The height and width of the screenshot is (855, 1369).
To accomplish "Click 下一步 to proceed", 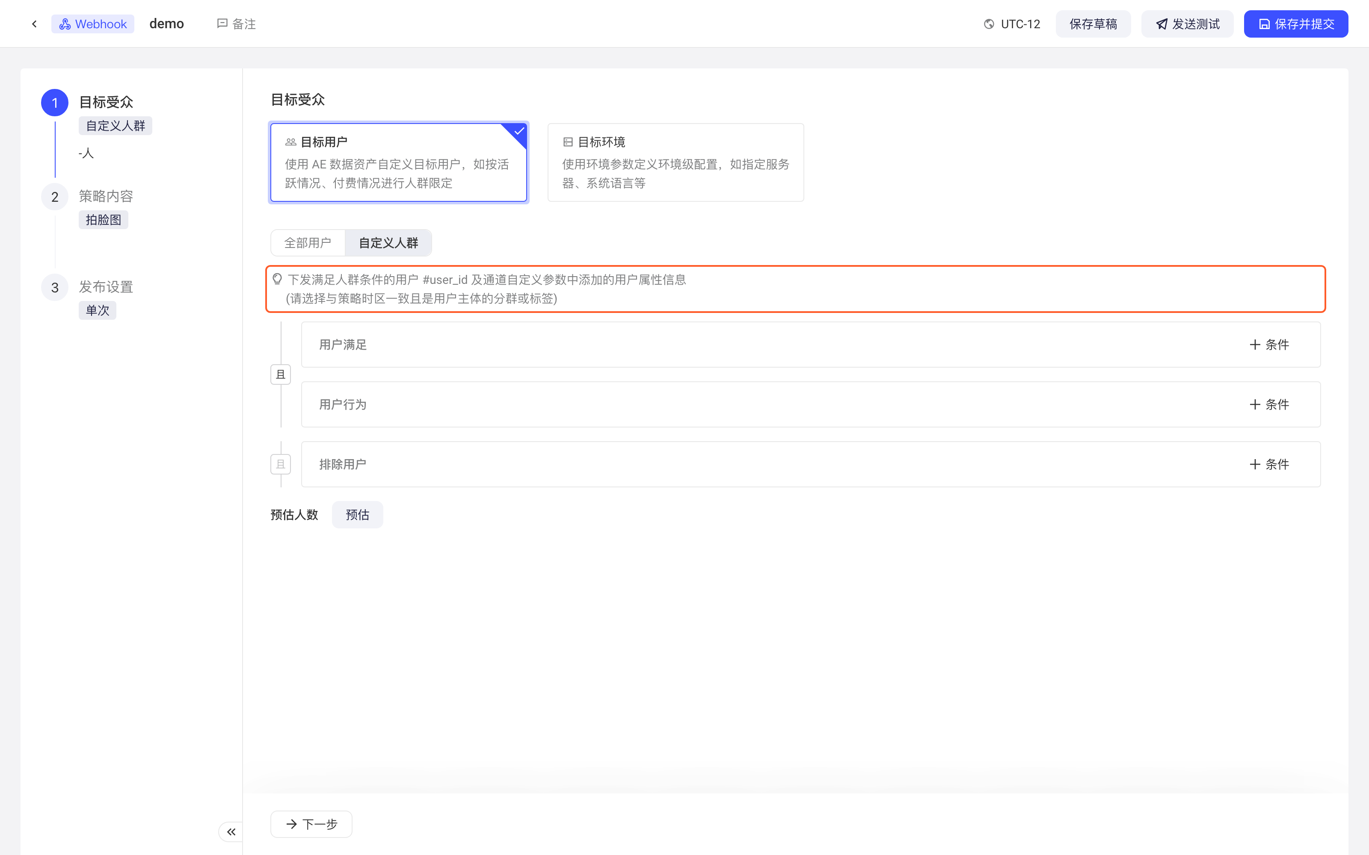I will click(x=311, y=824).
